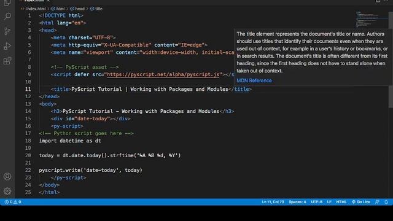Click the DOCTYPE html declaration

(61, 15)
